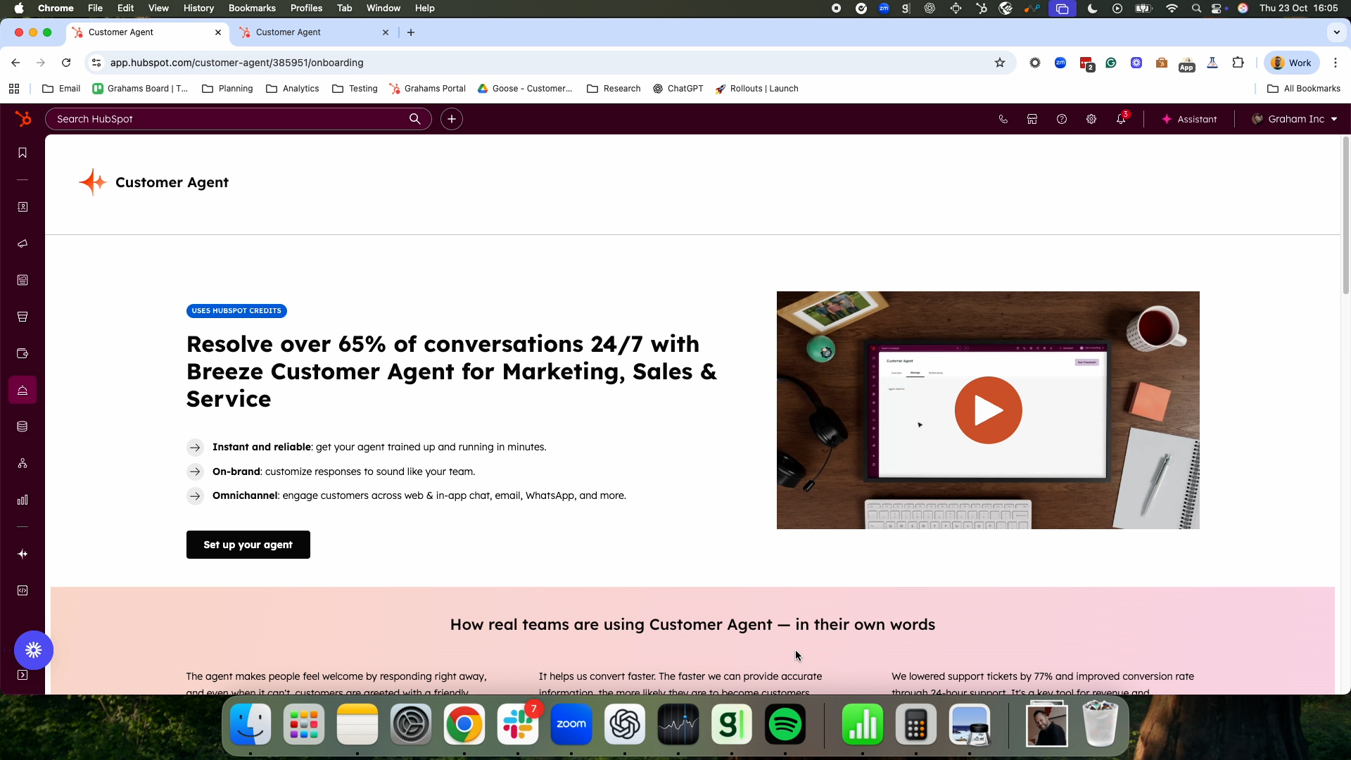Viewport: 1351px width, 760px height.
Task: Select the Reporting bar chart icon
Action: coord(23,500)
